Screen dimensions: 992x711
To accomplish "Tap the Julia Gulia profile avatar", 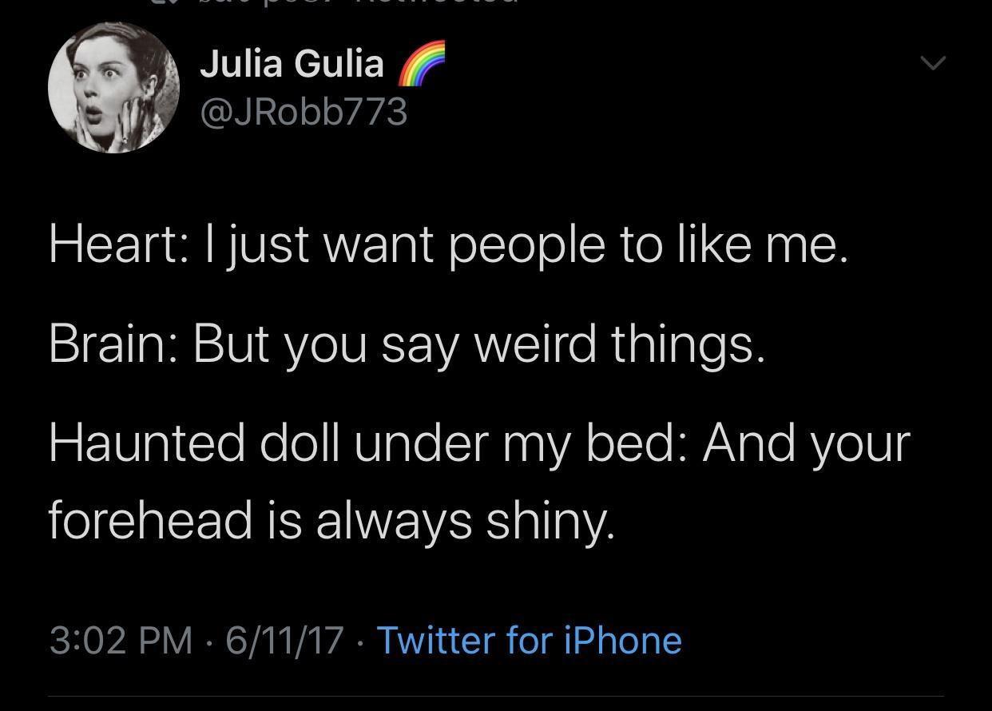I will click(x=113, y=88).
